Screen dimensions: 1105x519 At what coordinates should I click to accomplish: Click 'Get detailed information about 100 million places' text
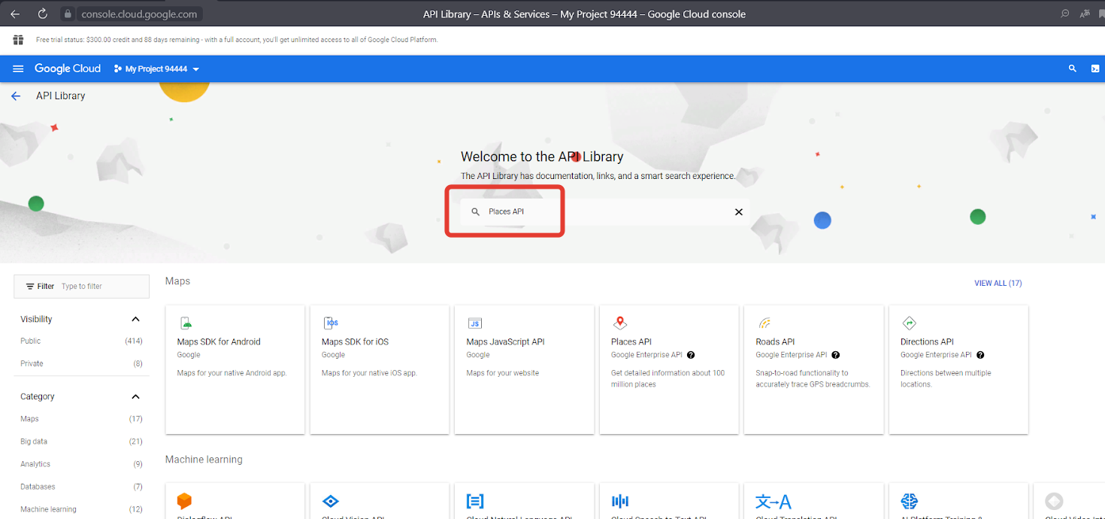point(668,379)
